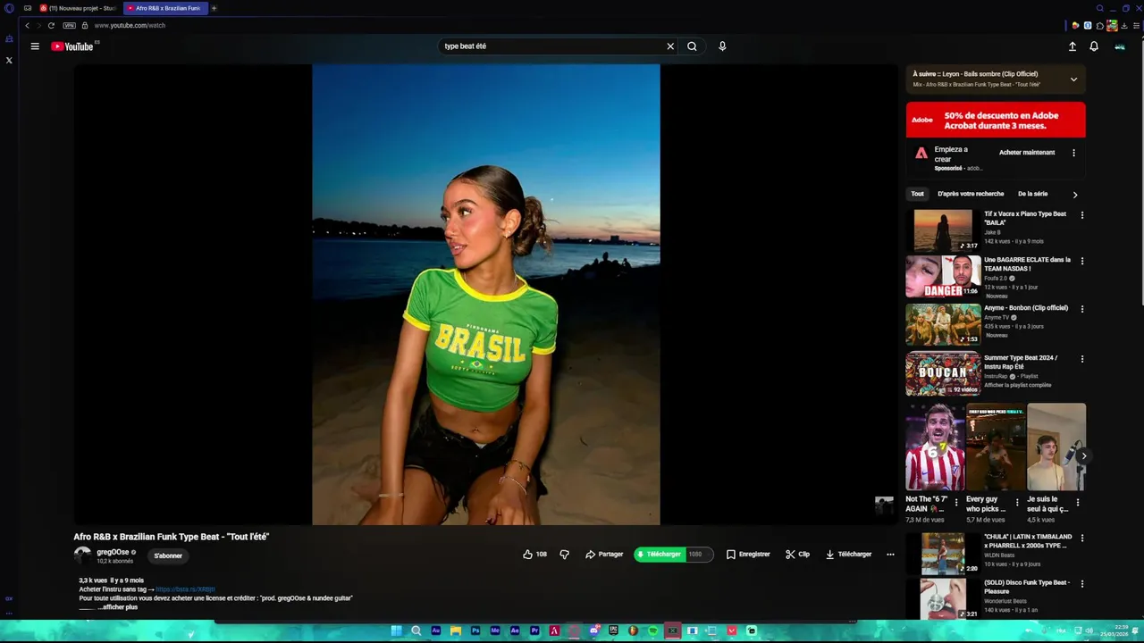Viewport: 1144px width, 643px height.
Task: Open options for Anyme - Bonbon video
Action: (1082, 309)
